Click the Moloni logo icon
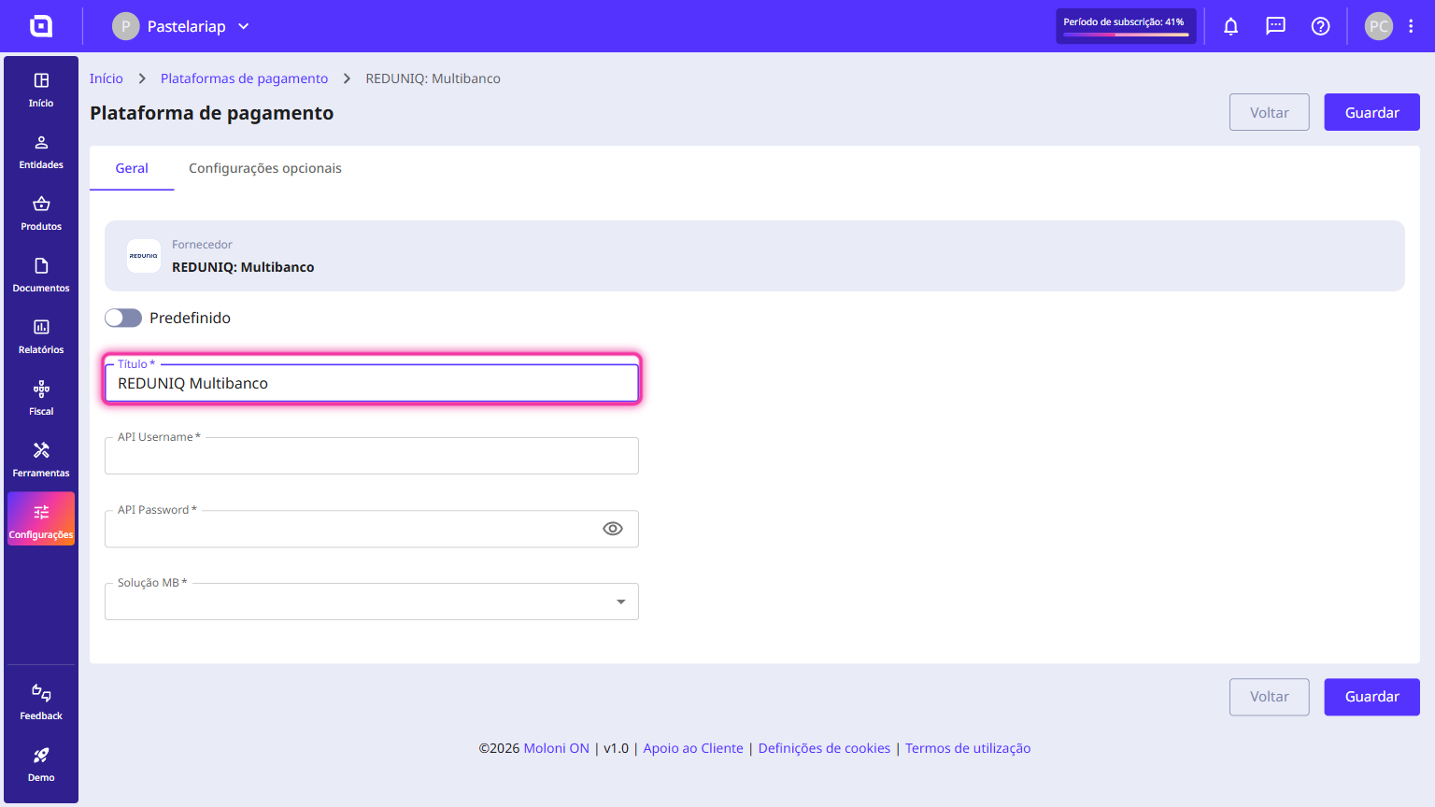The height and width of the screenshot is (807, 1435). click(41, 26)
